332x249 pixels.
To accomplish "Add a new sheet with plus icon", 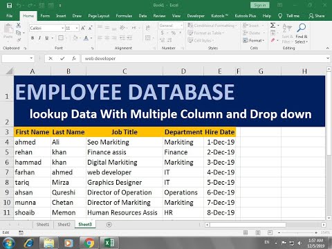I will [x=109, y=224].
